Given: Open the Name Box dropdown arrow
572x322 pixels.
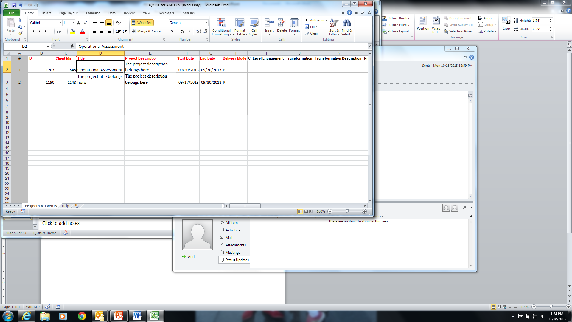Looking at the screenshot, I should click(x=48, y=46).
